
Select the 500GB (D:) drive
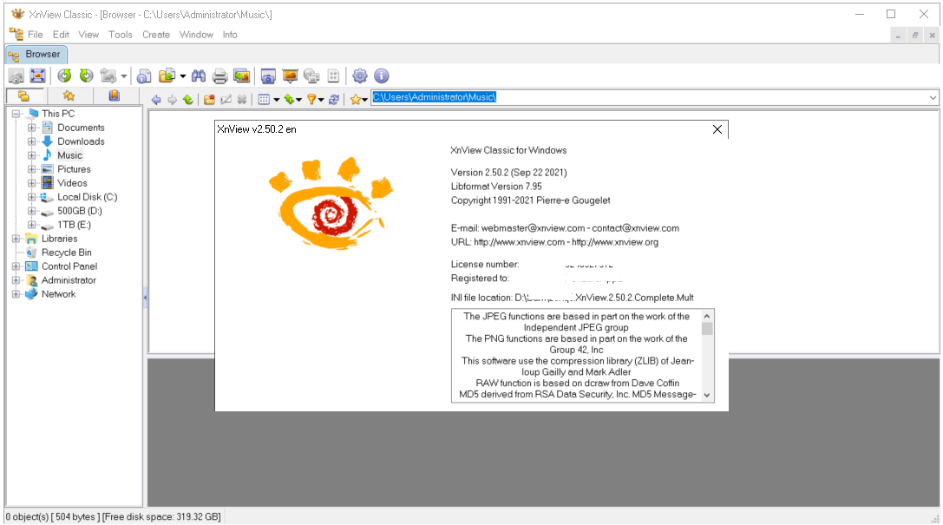80,211
